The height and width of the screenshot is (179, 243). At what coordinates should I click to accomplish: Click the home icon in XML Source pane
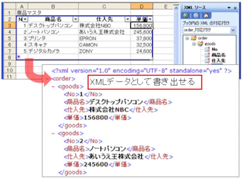pyautogui.click(x=206, y=15)
